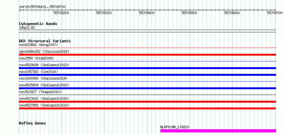The image size is (285, 134).
Task: Click ruler position label 55708500
Action: tap(189, 13)
